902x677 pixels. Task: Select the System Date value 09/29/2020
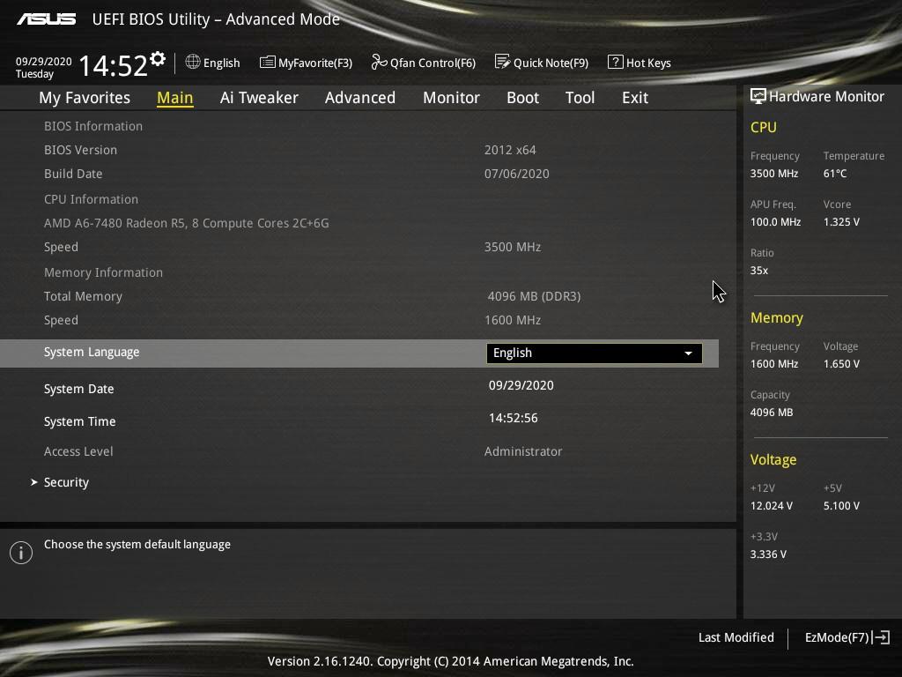tap(521, 385)
